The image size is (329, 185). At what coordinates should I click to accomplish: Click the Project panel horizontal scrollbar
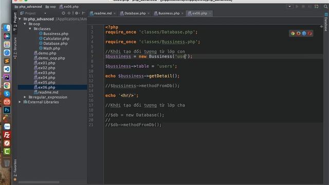[x=39, y=182]
